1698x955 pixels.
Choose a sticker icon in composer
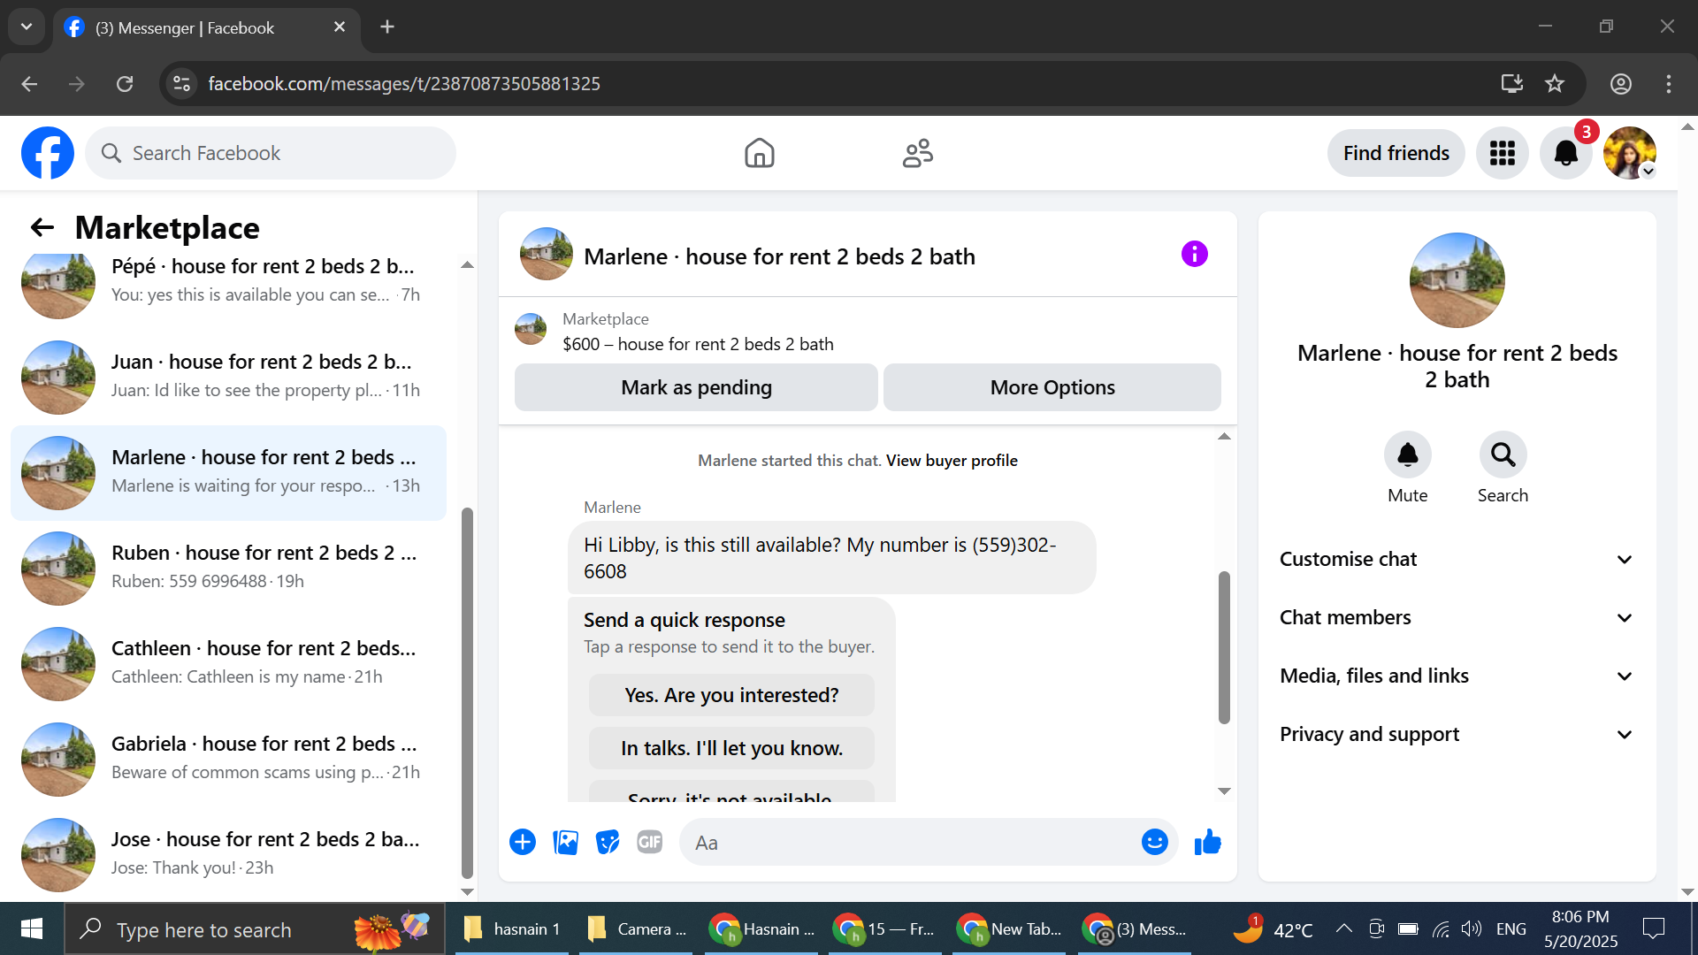[x=608, y=843]
